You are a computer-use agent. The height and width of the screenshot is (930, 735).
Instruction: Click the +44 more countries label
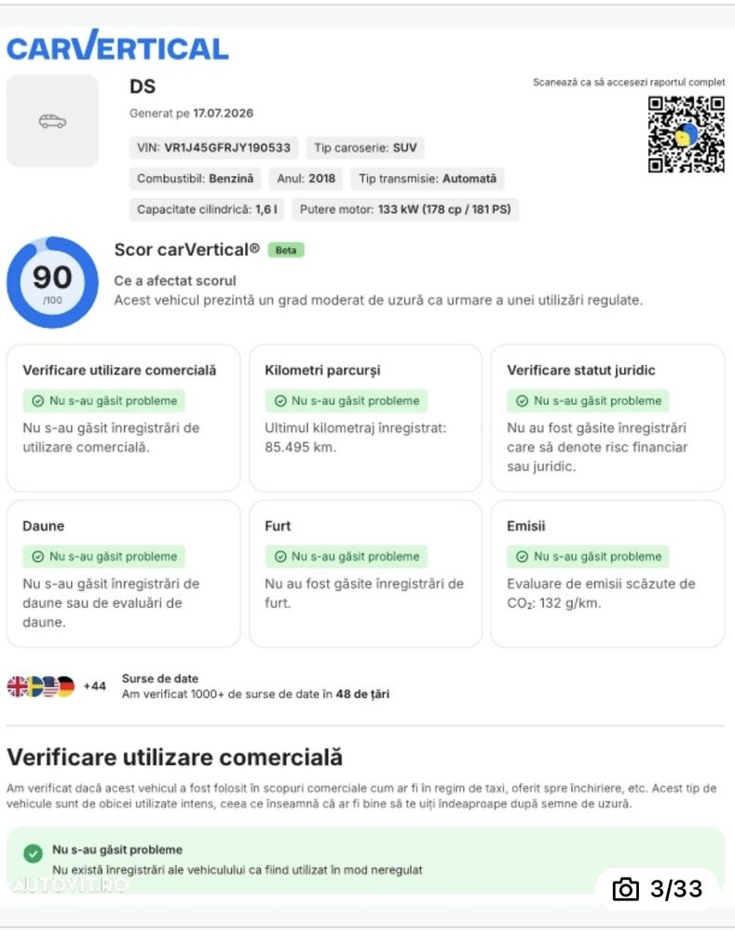coord(94,686)
